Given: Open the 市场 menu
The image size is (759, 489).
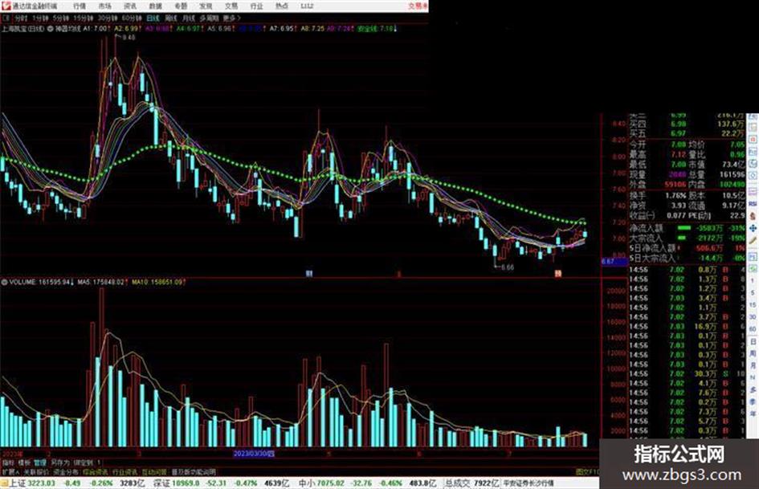Looking at the screenshot, I should pos(104,6).
